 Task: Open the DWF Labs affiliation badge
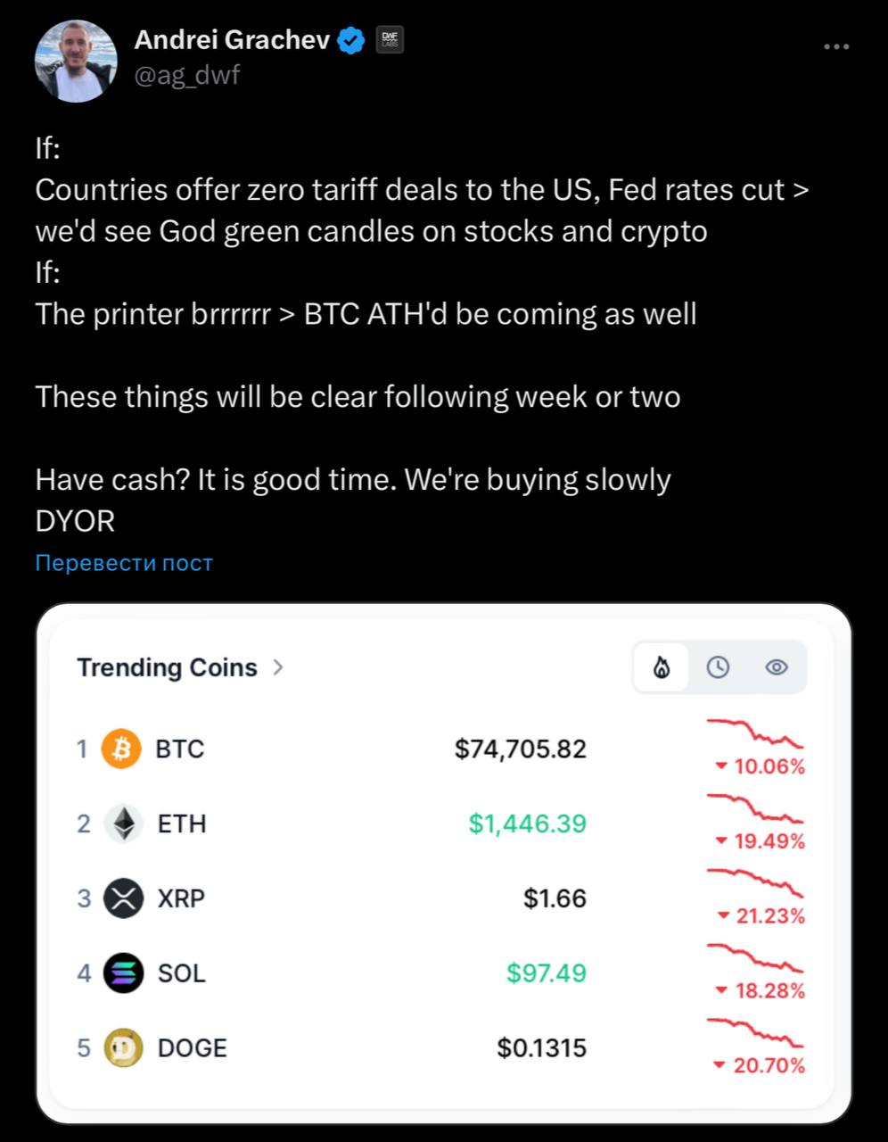(x=390, y=39)
